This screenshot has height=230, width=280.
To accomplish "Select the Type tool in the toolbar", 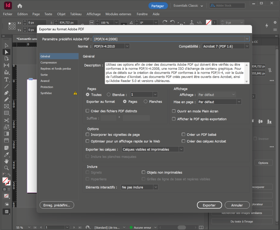I will 6,79.
